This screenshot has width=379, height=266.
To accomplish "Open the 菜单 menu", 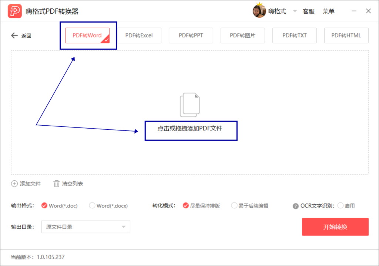I will tap(329, 11).
